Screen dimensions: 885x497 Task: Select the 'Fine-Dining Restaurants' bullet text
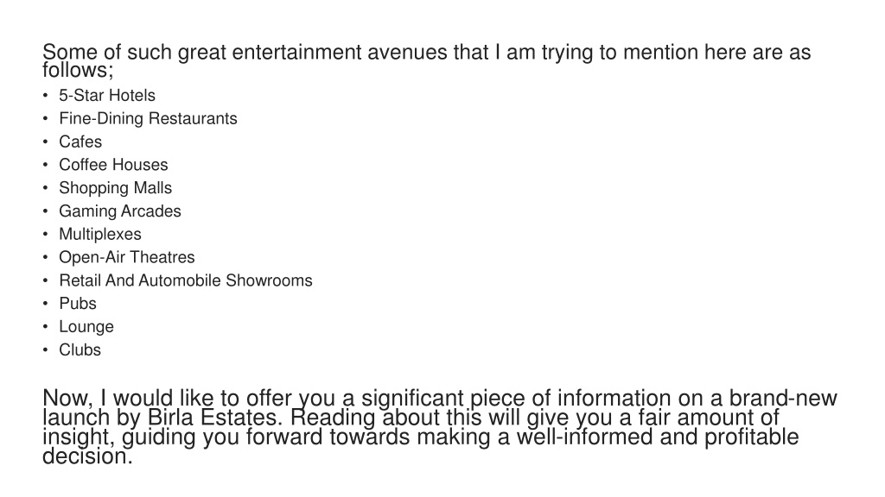pyautogui.click(x=148, y=118)
